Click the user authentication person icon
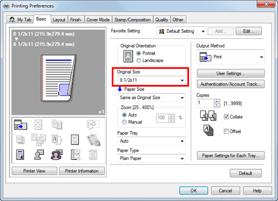278x201 pixels. pos(39,154)
